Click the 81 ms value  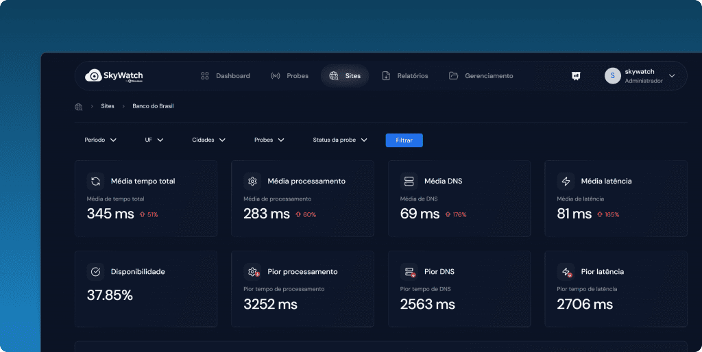[574, 214]
